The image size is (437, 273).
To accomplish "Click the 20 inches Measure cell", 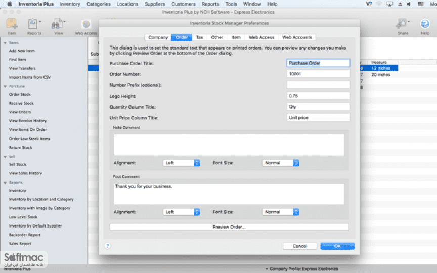I will tap(381, 75).
